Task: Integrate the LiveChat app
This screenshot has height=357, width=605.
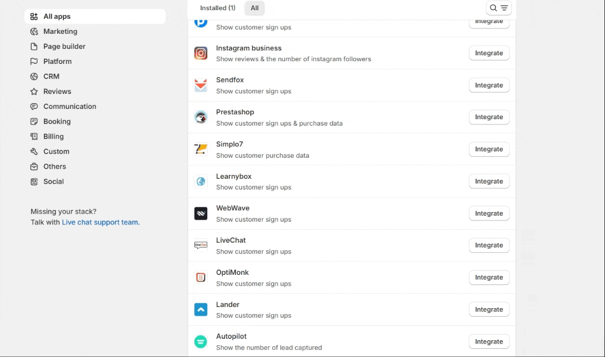Action: click(489, 245)
